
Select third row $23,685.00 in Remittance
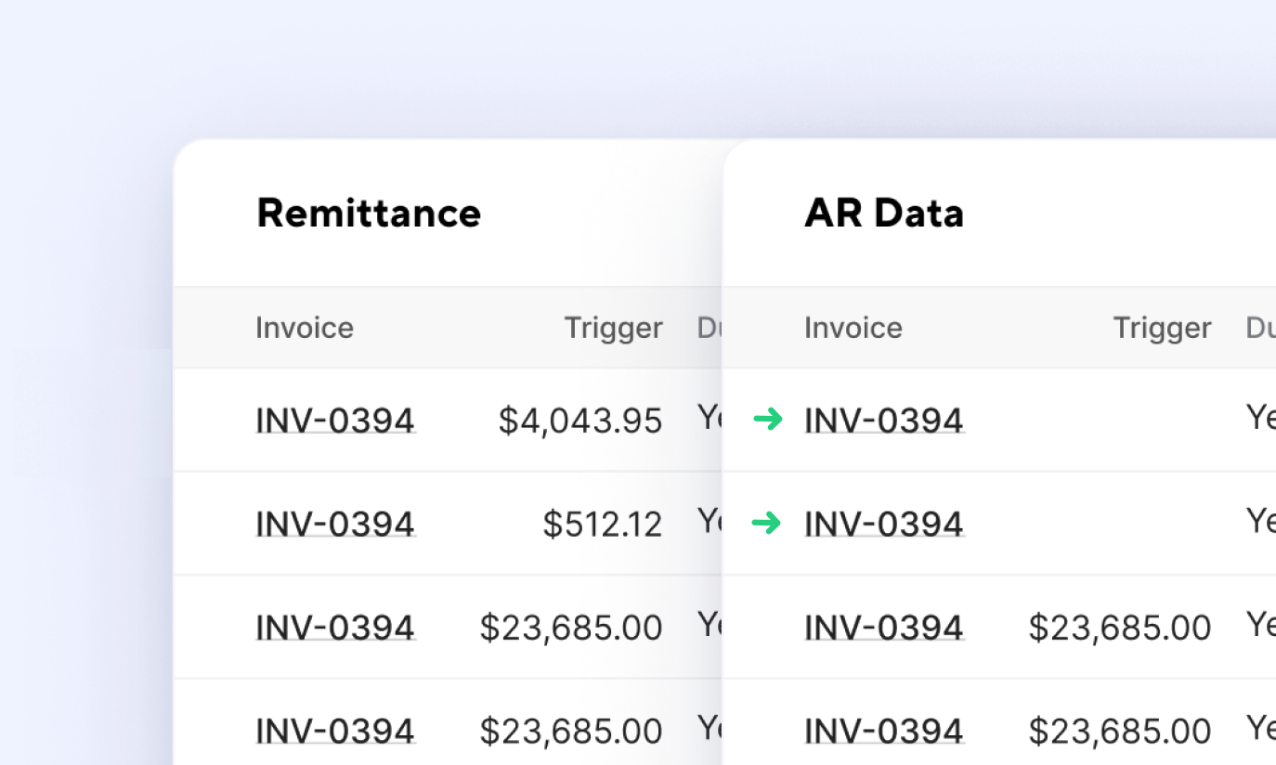click(x=570, y=628)
